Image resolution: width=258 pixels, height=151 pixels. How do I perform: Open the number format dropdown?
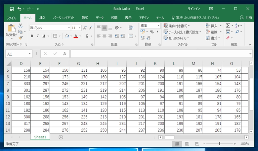point(158,26)
